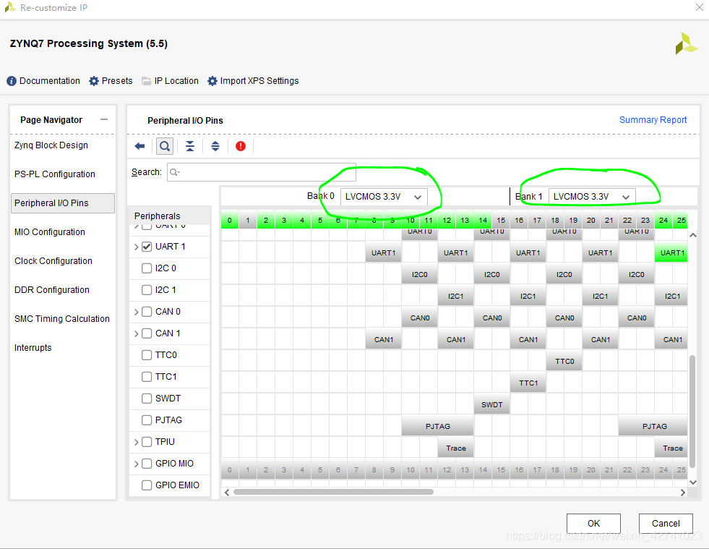Go to Zynq Block Design page

(51, 145)
